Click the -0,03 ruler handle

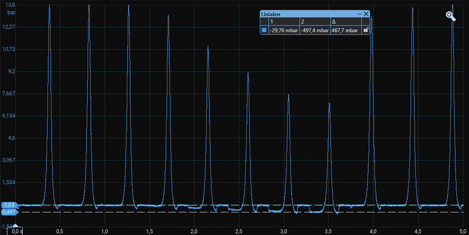pyautogui.click(x=10, y=205)
